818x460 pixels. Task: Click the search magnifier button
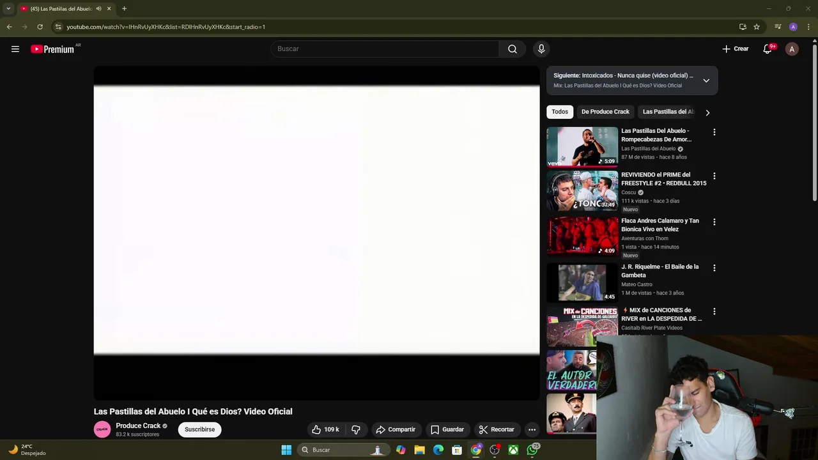513,49
